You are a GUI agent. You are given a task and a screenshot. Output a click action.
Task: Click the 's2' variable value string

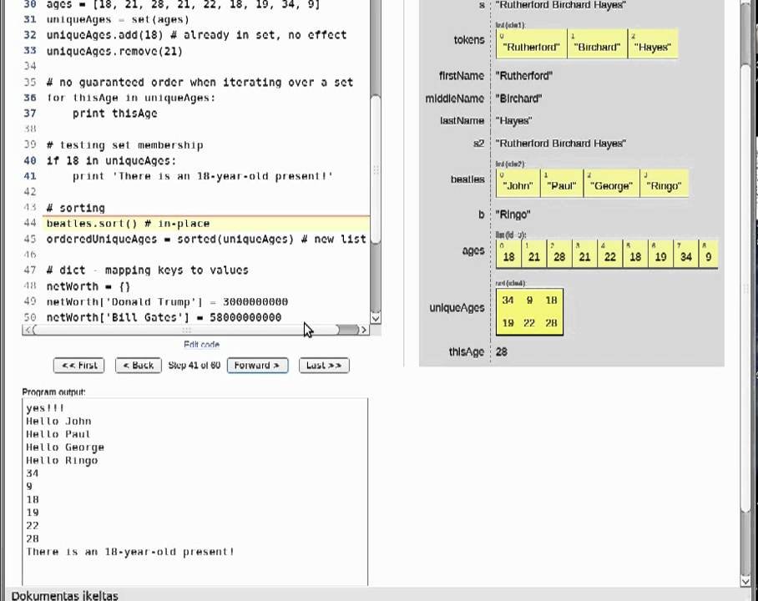point(561,143)
